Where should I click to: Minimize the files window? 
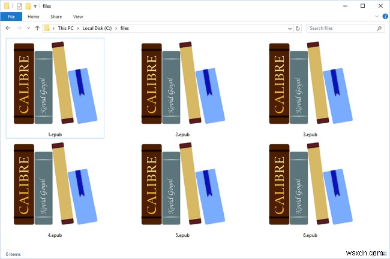[x=345, y=6]
